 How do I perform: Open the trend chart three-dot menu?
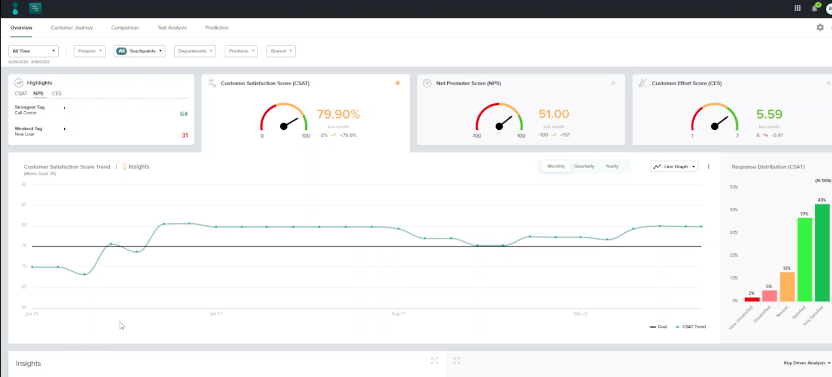coord(708,167)
